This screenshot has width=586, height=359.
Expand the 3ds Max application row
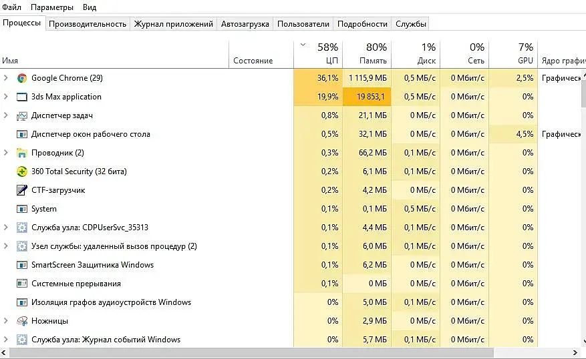pos(5,97)
